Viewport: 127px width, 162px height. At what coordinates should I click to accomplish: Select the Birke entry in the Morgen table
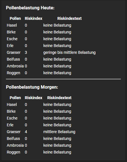[x=11, y=111]
